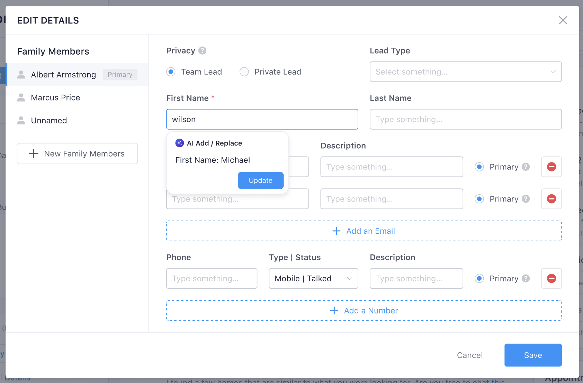This screenshot has height=383, width=583.
Task: Remove the first email row
Action: click(551, 167)
